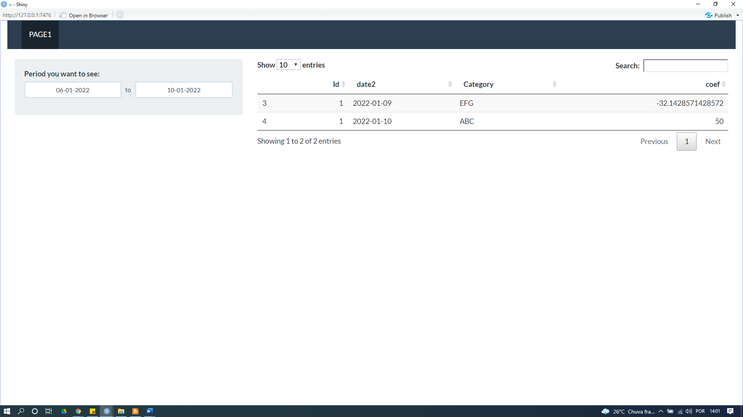Open the PAGE1 navbar tab
Screen dimensions: 743x417
tap(40, 34)
